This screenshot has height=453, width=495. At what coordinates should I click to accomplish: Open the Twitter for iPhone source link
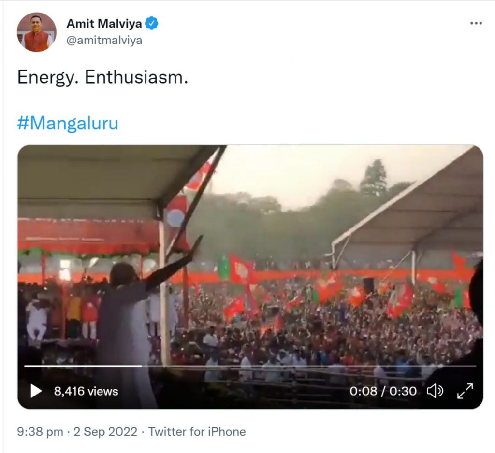[x=197, y=431]
